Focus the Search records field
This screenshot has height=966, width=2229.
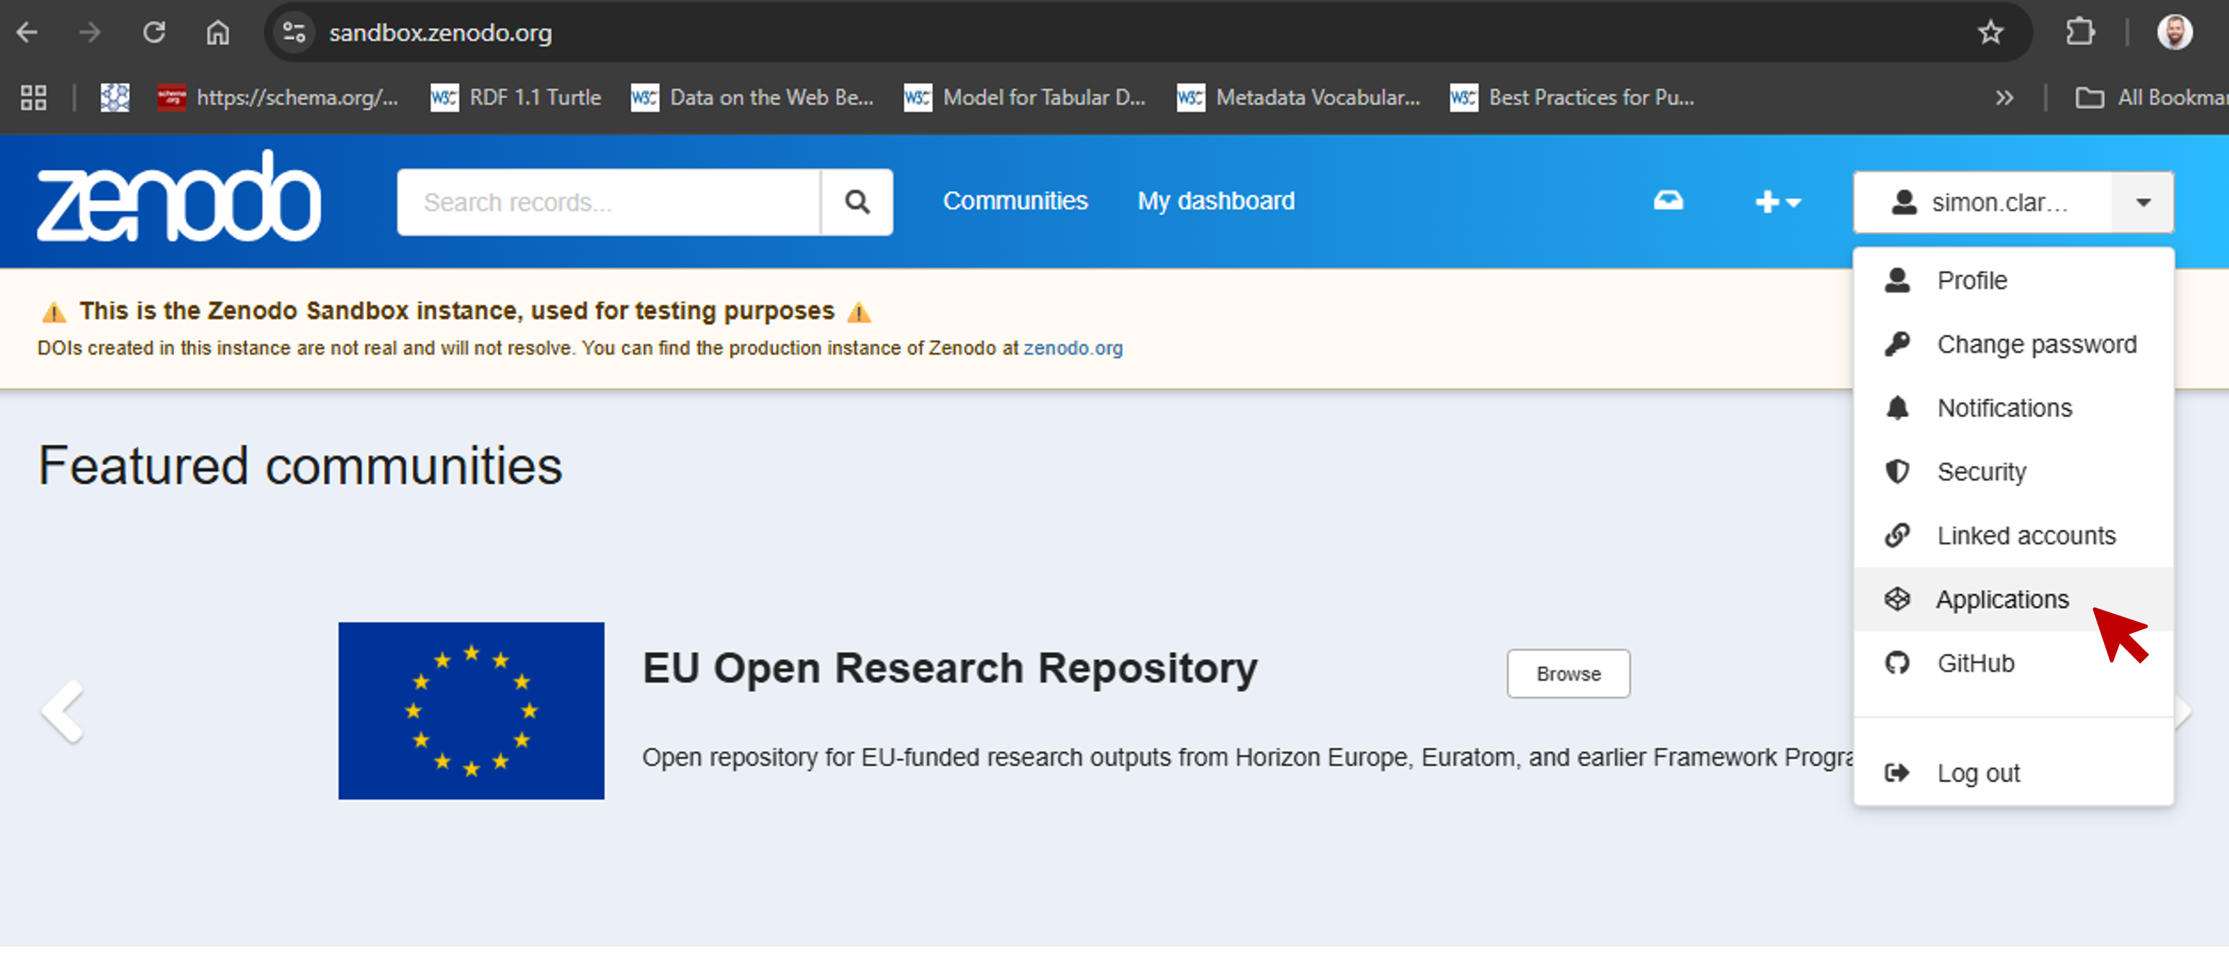(x=608, y=203)
